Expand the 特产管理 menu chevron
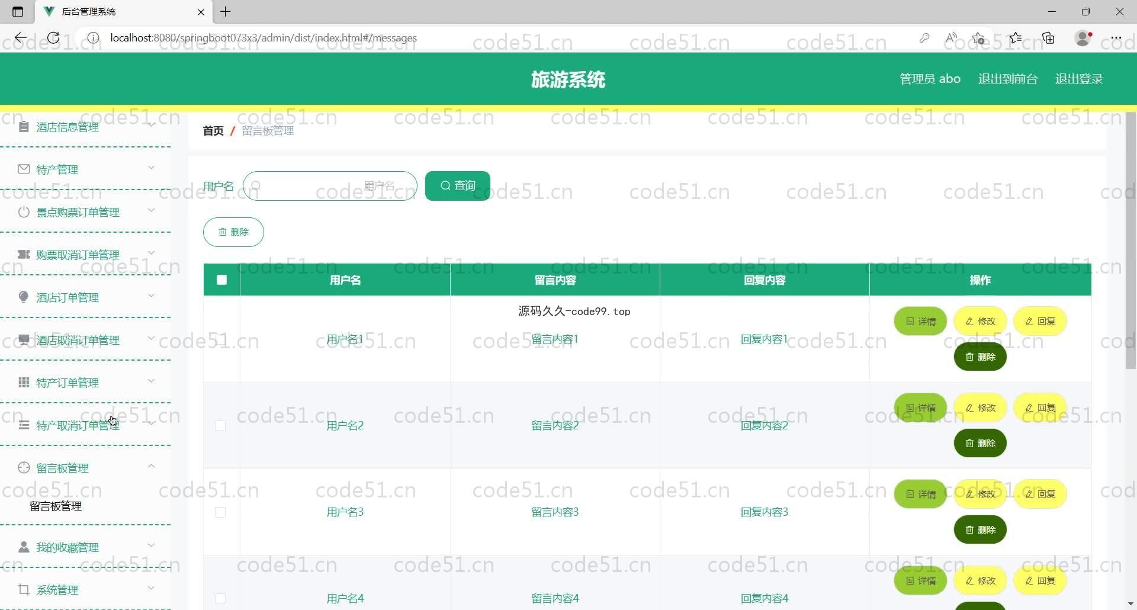 151,168
